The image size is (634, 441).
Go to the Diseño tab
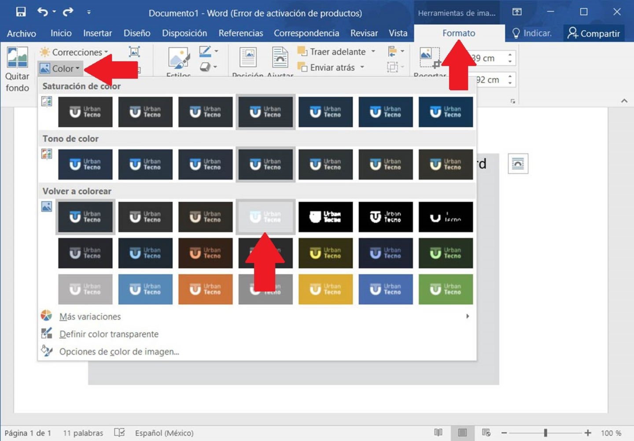pyautogui.click(x=137, y=33)
